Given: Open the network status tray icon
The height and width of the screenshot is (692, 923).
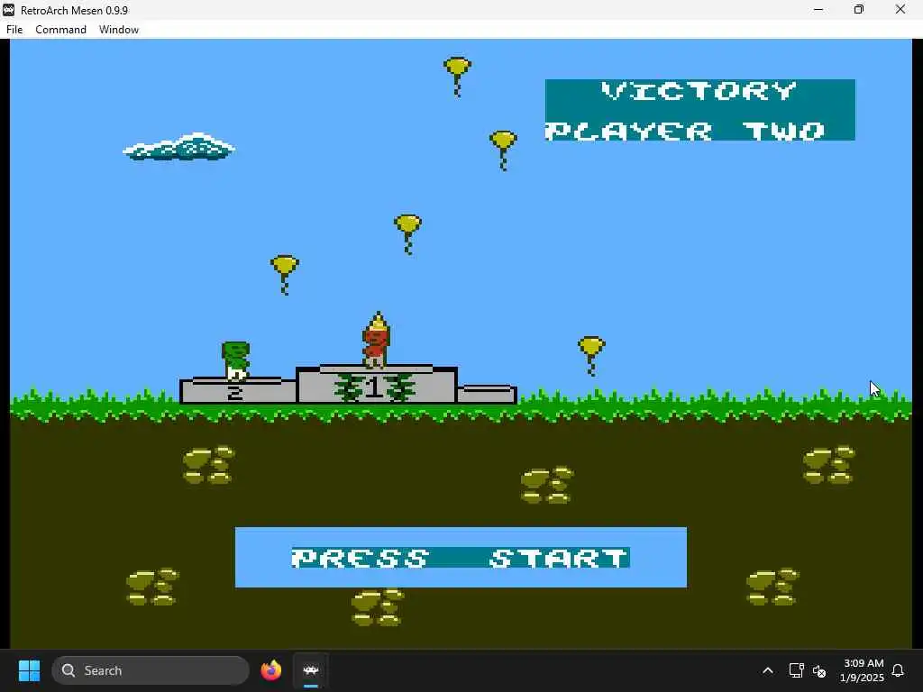Looking at the screenshot, I should pos(796,670).
